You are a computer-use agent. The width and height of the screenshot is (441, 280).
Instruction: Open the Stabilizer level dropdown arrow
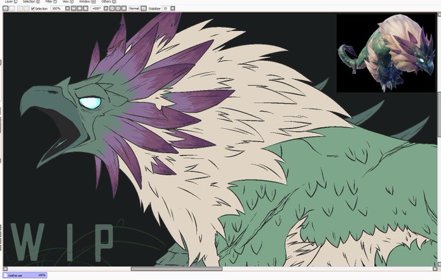173,8
